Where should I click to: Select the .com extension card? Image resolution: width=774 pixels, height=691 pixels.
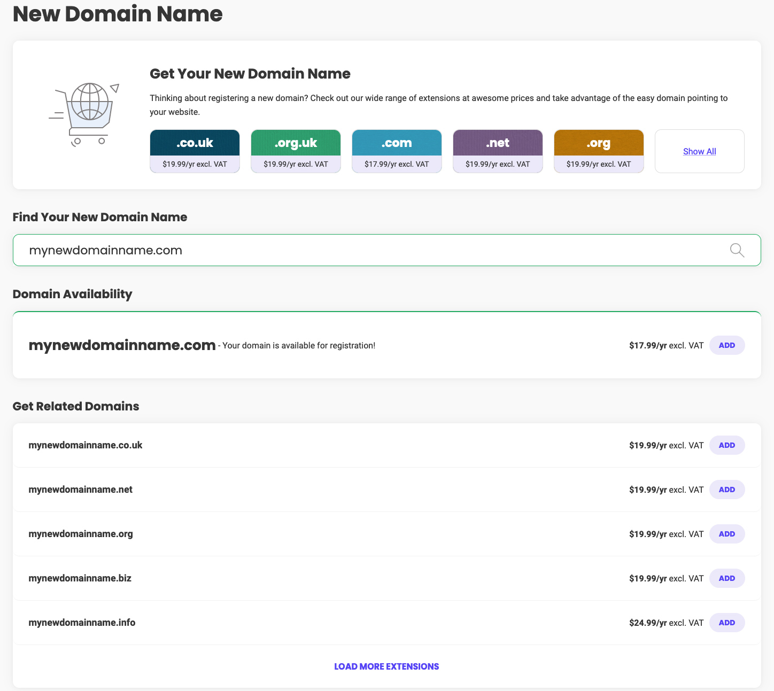[x=397, y=151]
